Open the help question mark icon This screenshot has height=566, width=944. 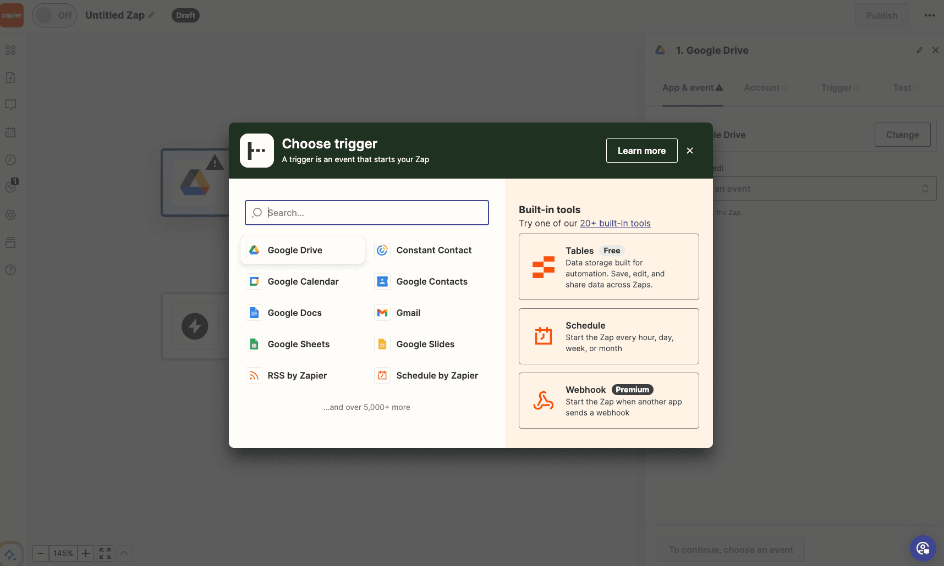pyautogui.click(x=10, y=270)
